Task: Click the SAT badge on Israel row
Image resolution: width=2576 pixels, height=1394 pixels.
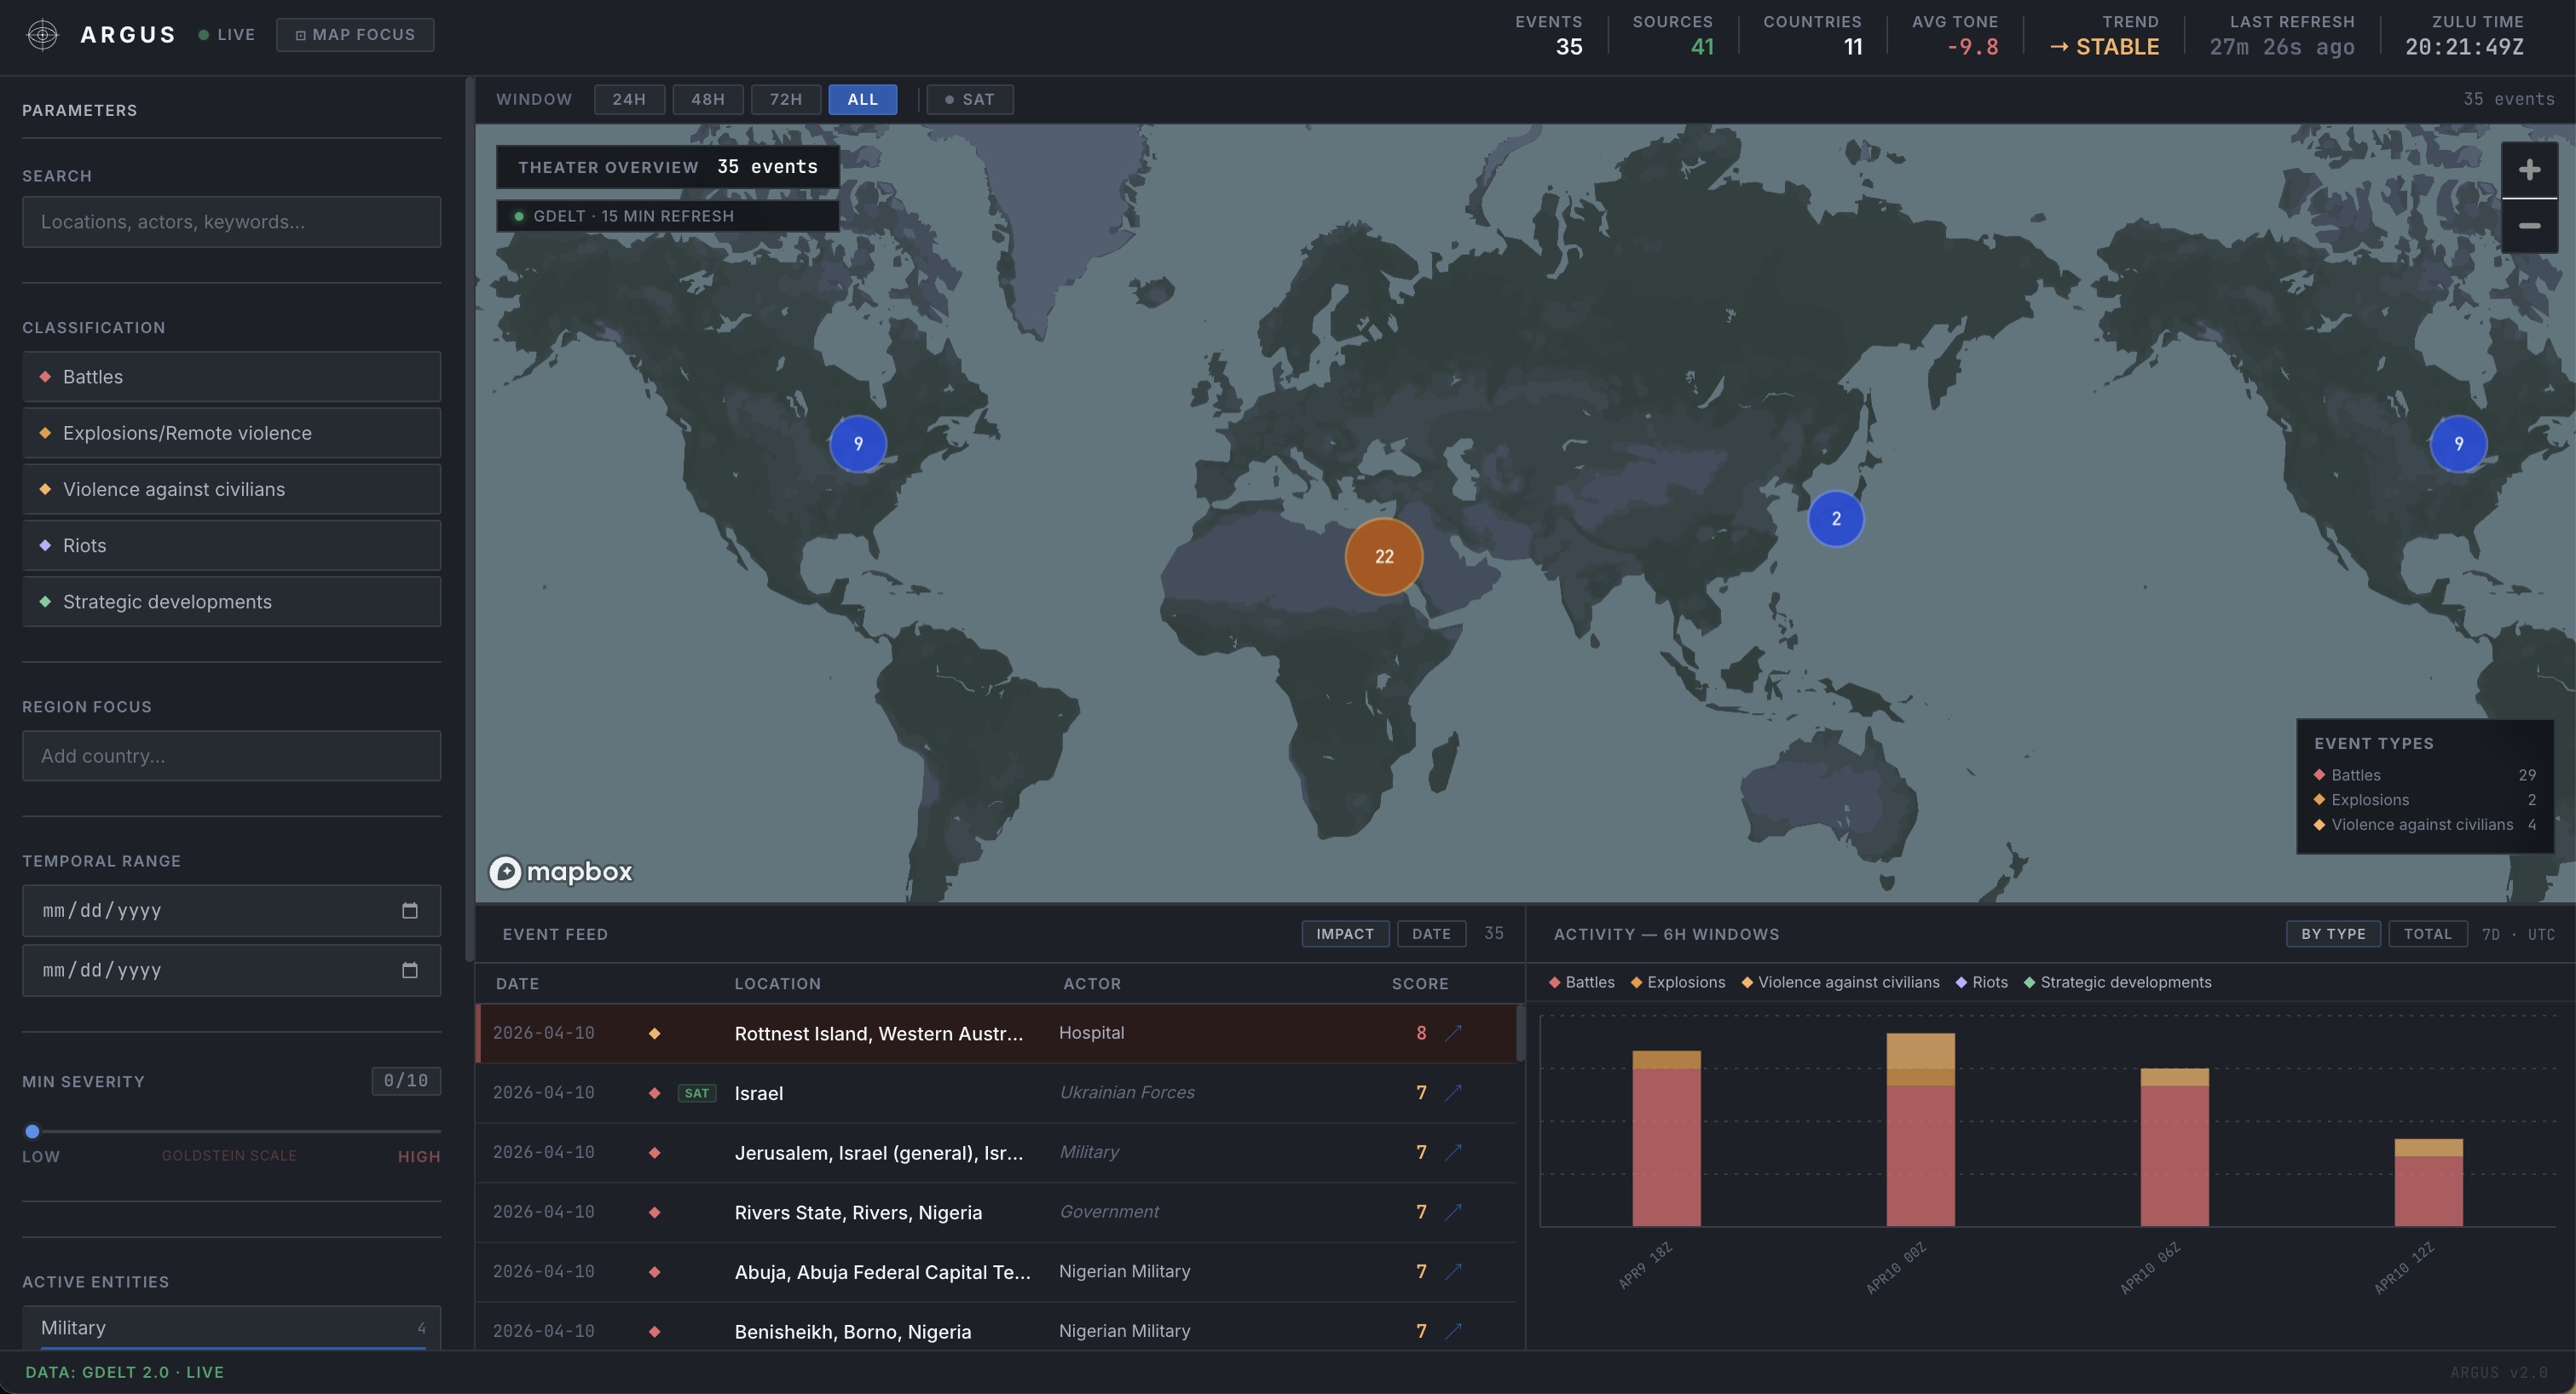Action: [x=697, y=1093]
